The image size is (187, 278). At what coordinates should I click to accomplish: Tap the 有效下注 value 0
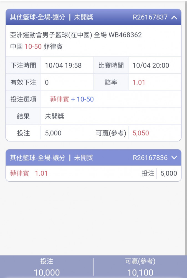click(x=47, y=83)
